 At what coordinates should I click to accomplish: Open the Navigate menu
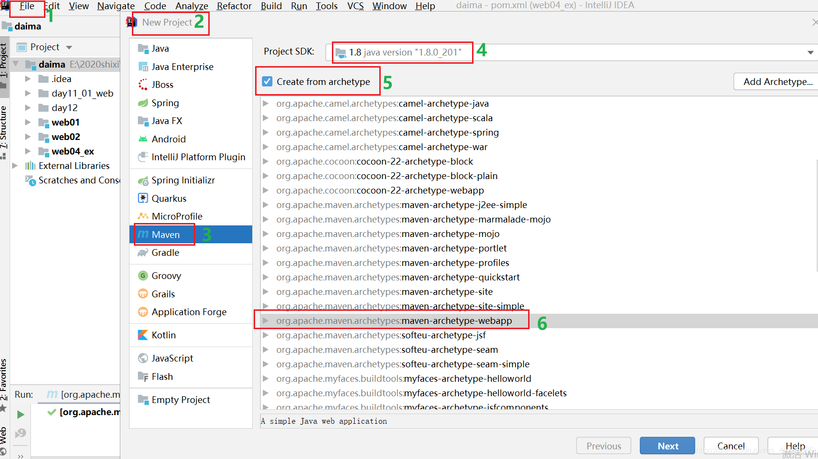(116, 6)
